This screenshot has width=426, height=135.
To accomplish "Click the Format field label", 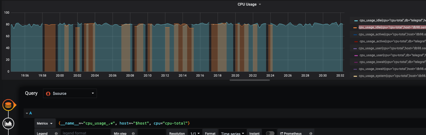I will pos(210,133).
